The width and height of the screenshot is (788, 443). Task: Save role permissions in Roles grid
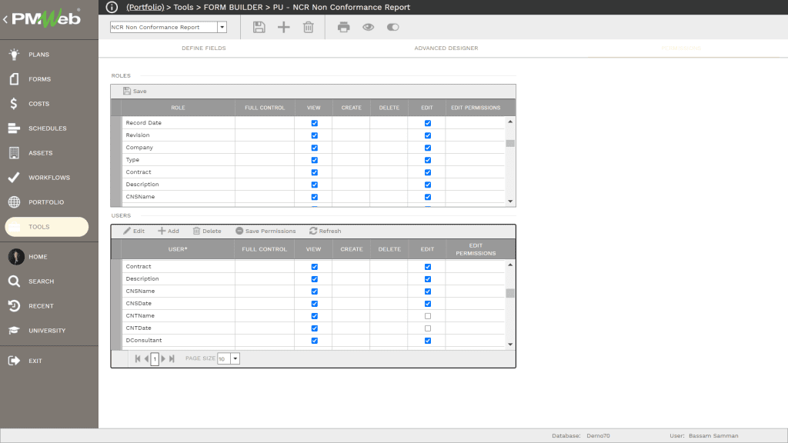(135, 91)
